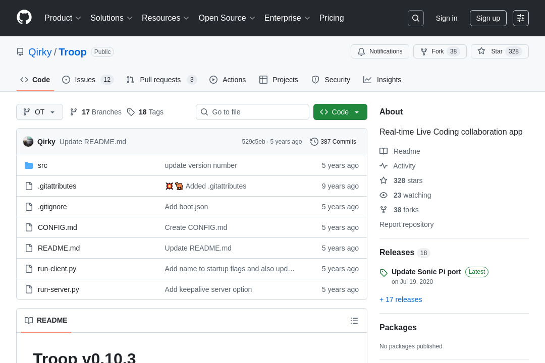Click Sign in link
The image size is (545, 363).
[447, 18]
